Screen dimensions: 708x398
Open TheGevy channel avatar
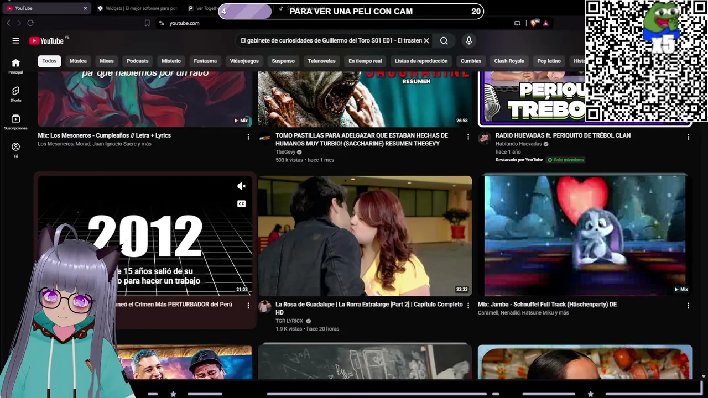point(265,138)
